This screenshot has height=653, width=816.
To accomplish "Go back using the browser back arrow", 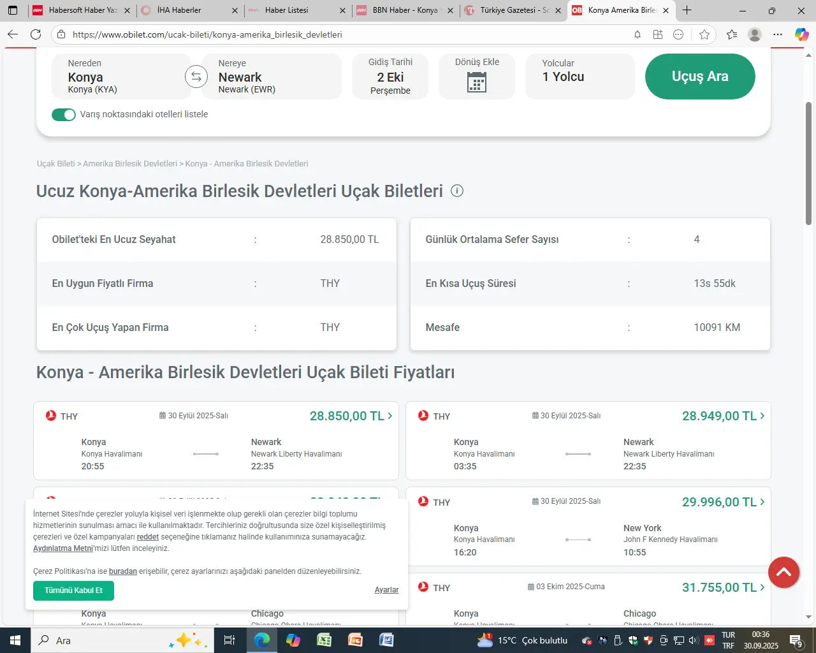I will pyautogui.click(x=13, y=34).
